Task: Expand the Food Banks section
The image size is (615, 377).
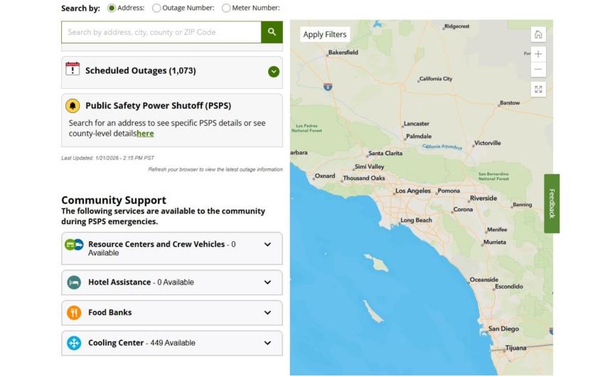Action: 267,313
